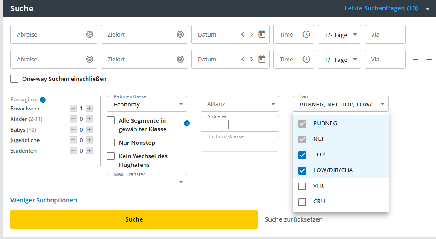436x239 pixels.
Task: Select CRU in tariff list
Action: click(302, 202)
